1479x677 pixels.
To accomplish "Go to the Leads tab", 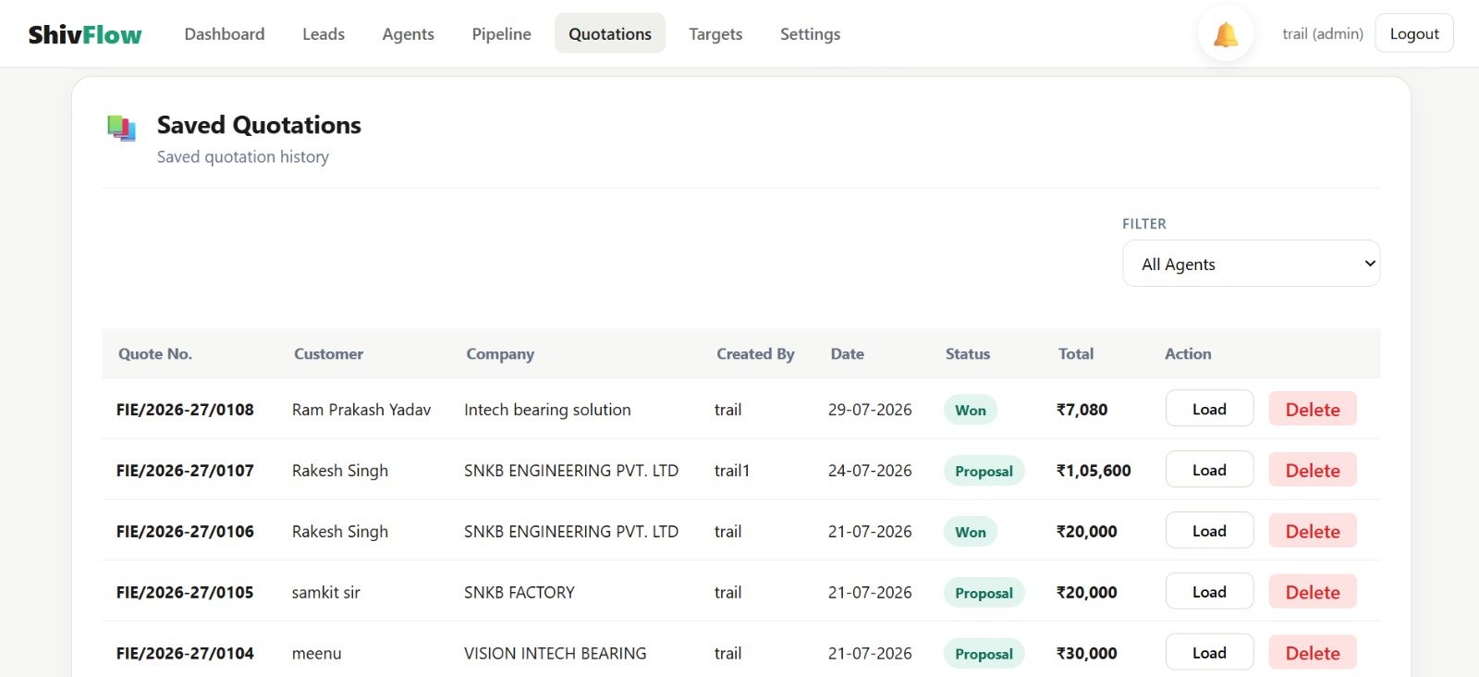I will pos(324,33).
